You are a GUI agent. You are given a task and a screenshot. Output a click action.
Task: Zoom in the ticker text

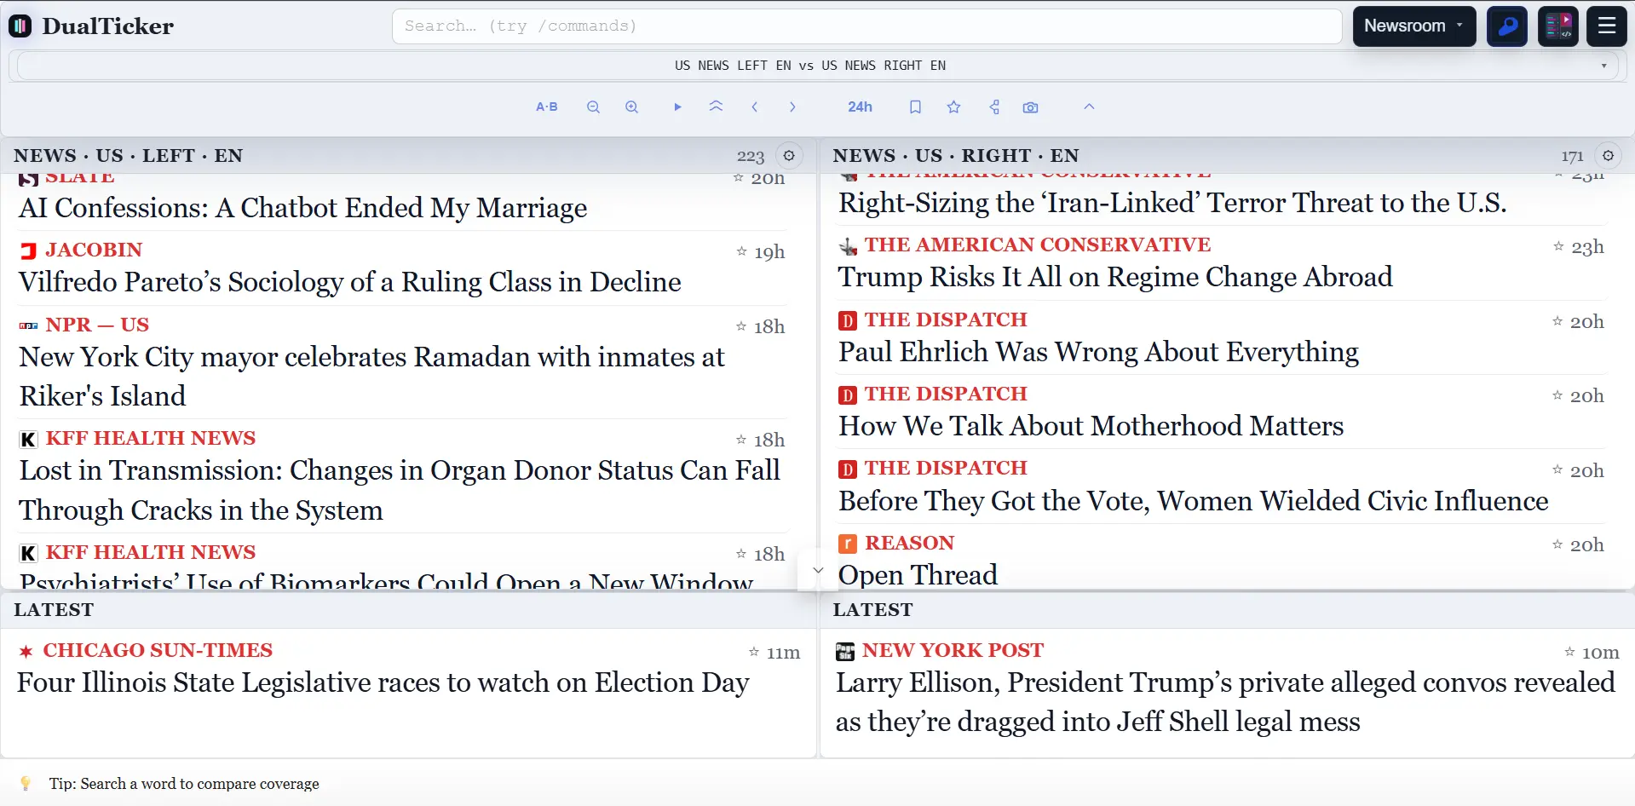(x=631, y=107)
